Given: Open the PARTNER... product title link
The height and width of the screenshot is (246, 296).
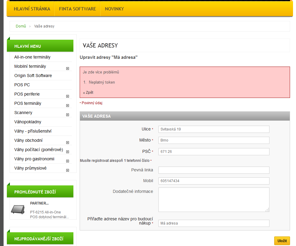Looking at the screenshot, I should point(39,203).
